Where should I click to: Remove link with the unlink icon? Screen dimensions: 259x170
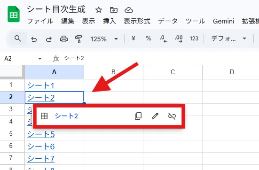tap(172, 116)
